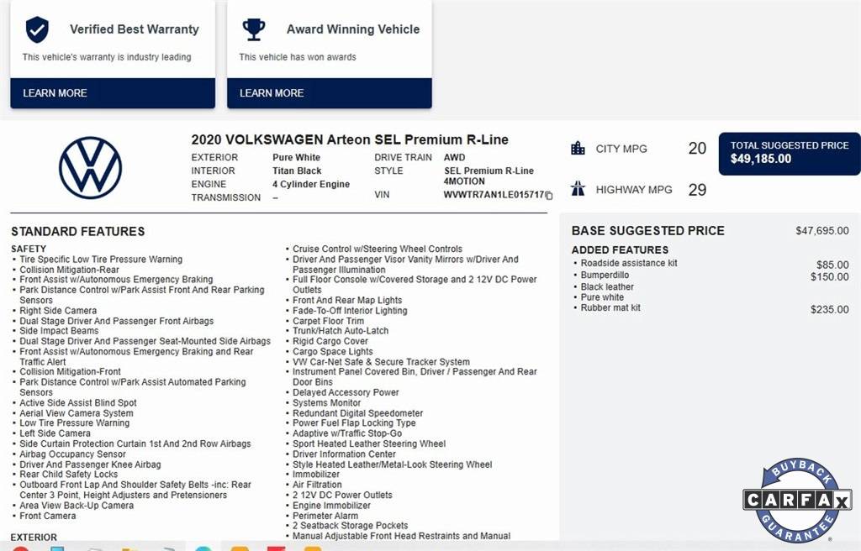
Task: Select the VIN WVWTR7AN1LE015717 text
Action: point(494,195)
